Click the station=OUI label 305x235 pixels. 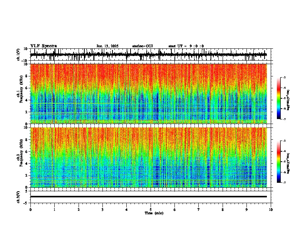[142, 46]
